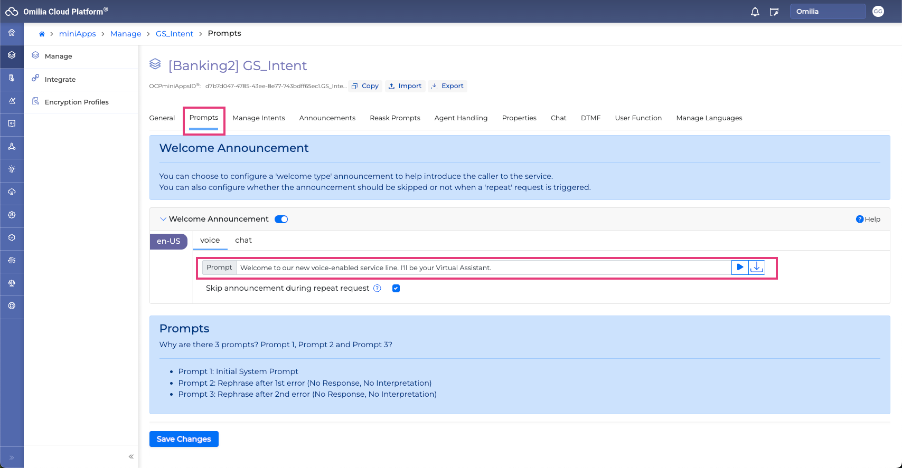Expand the left navigation bar

point(12,457)
